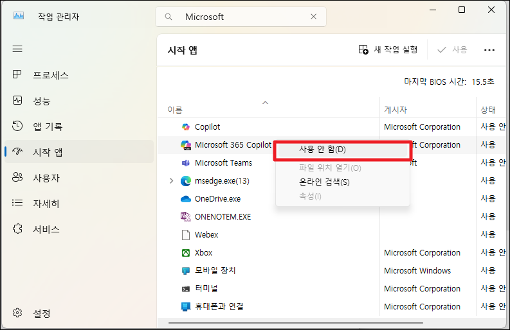Switch to 사용자 page
This screenshot has height=330, width=510.
coord(79,177)
